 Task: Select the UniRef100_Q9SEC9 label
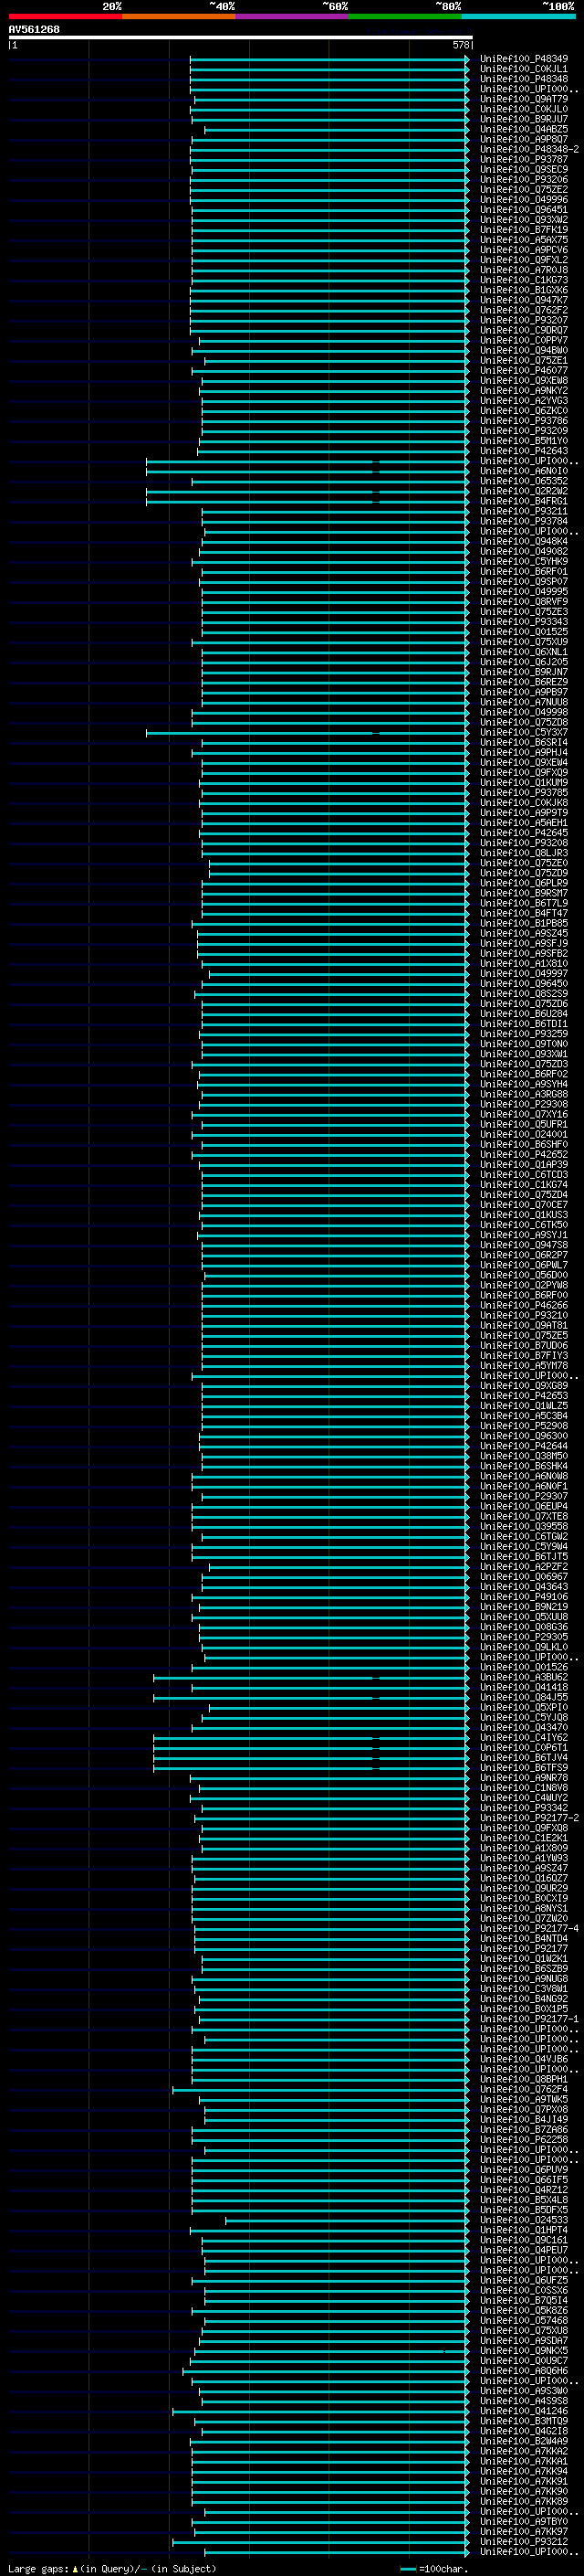(524, 169)
